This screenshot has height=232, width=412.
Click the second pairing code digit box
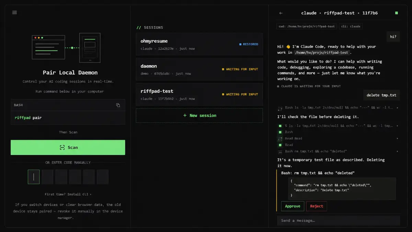(47, 177)
